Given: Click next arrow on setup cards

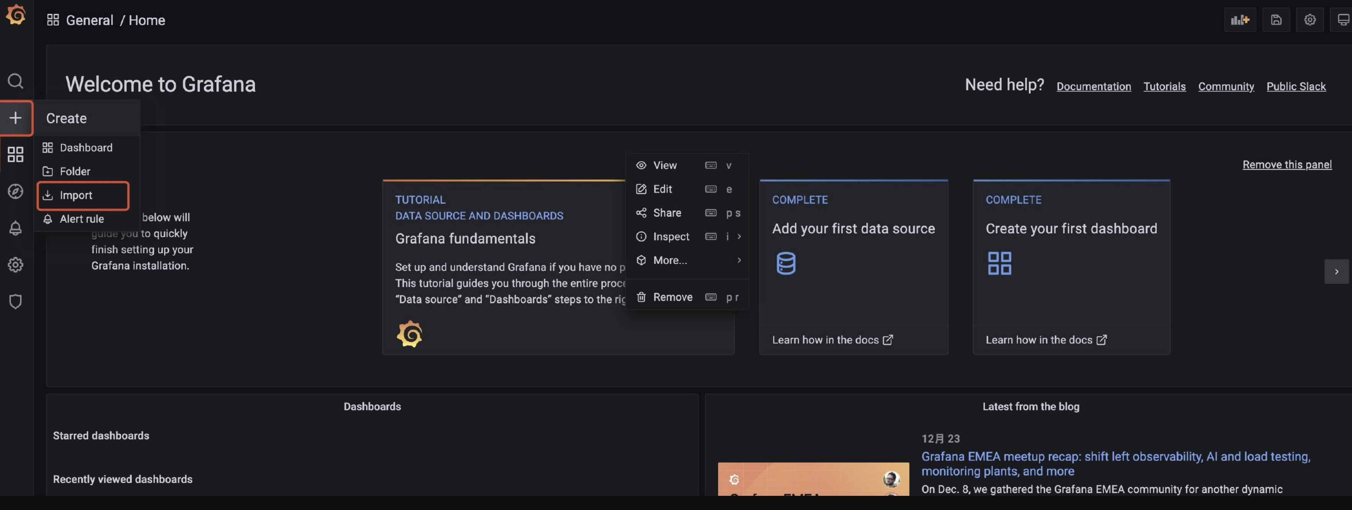Looking at the screenshot, I should click(x=1336, y=271).
